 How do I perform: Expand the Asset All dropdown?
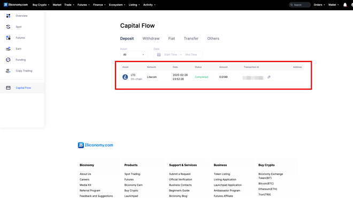pos(134,54)
